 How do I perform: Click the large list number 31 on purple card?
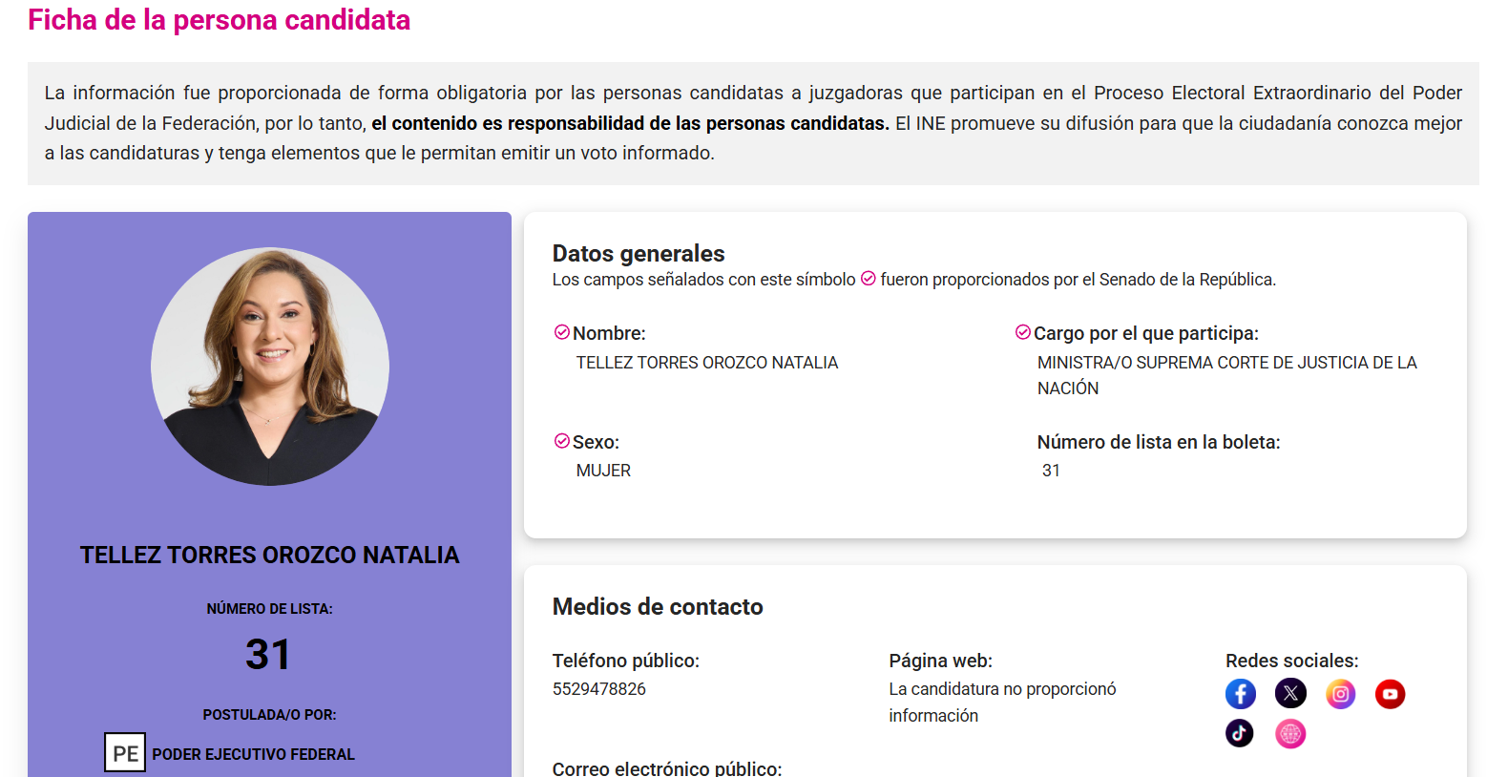click(268, 655)
